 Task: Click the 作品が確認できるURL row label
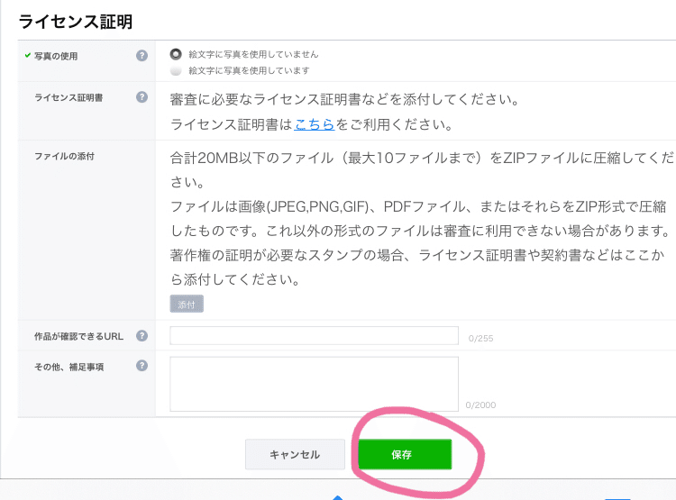79,336
